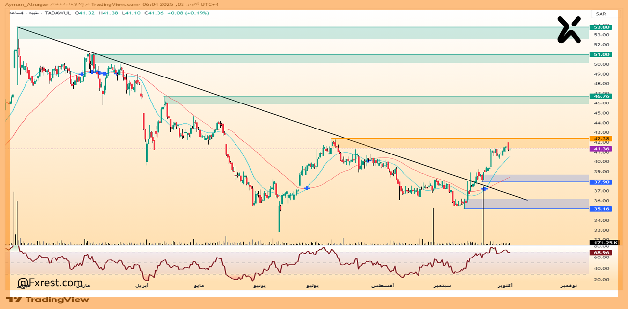Click the يونيو month on time axis
The image size is (628, 309).
click(x=260, y=285)
